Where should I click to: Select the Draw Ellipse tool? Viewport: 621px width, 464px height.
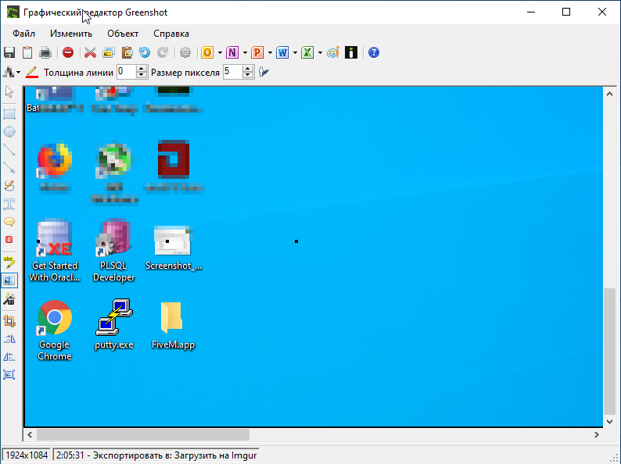coord(9,132)
